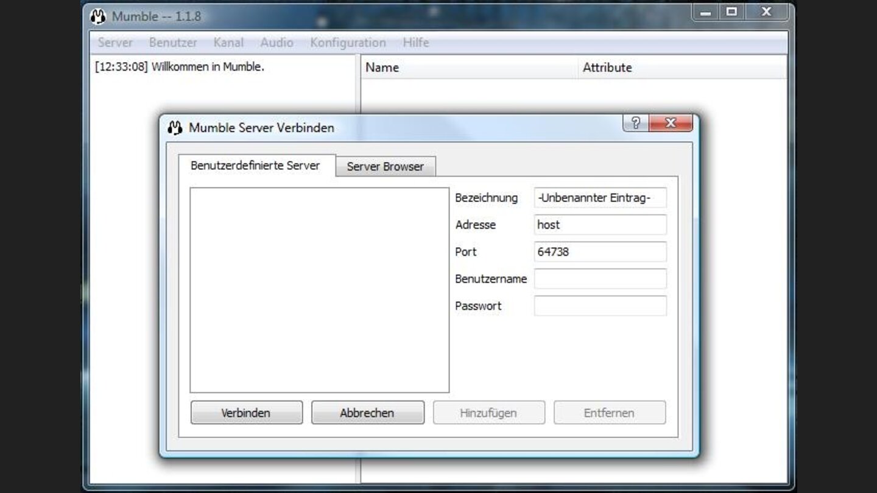877x493 pixels.
Task: Switch to Benutzerdefinierte Server tab
Action: (256, 166)
